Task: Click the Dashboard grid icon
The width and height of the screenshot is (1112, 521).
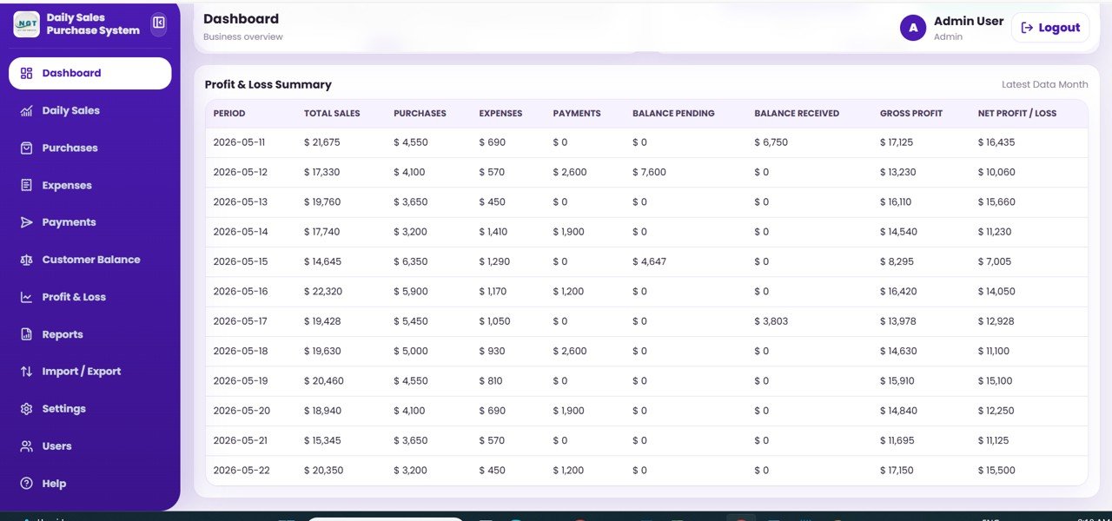Action: point(26,73)
